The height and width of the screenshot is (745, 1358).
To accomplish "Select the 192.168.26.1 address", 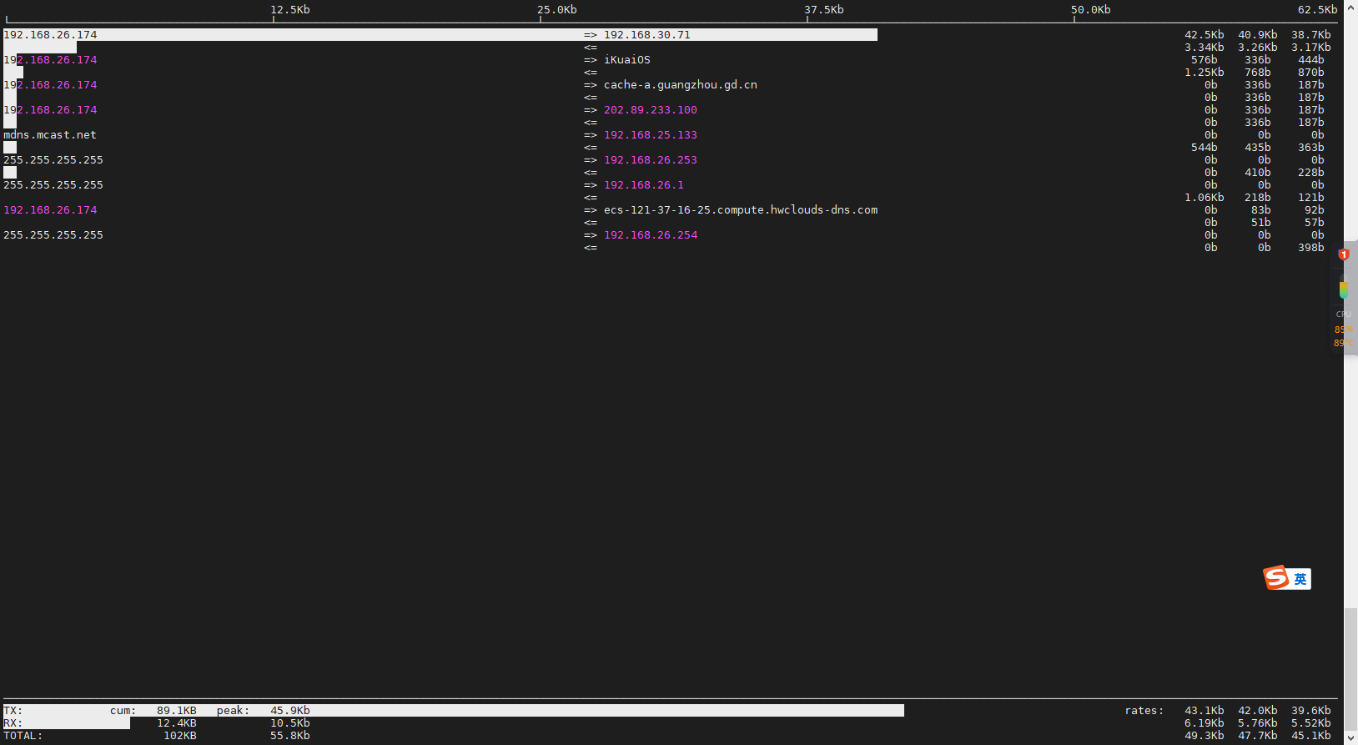I will [644, 184].
